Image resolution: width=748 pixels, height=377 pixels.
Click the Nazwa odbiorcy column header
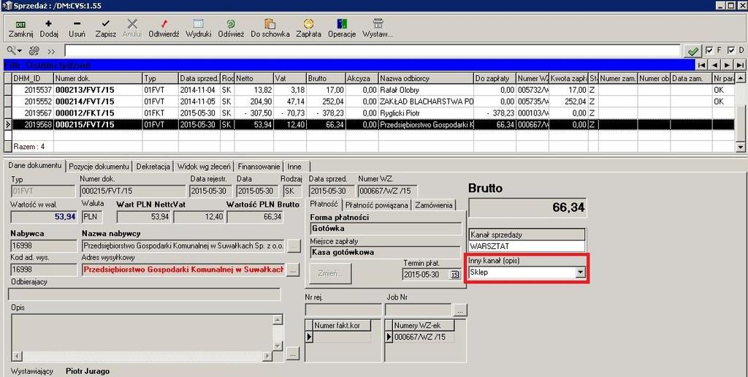(426, 77)
